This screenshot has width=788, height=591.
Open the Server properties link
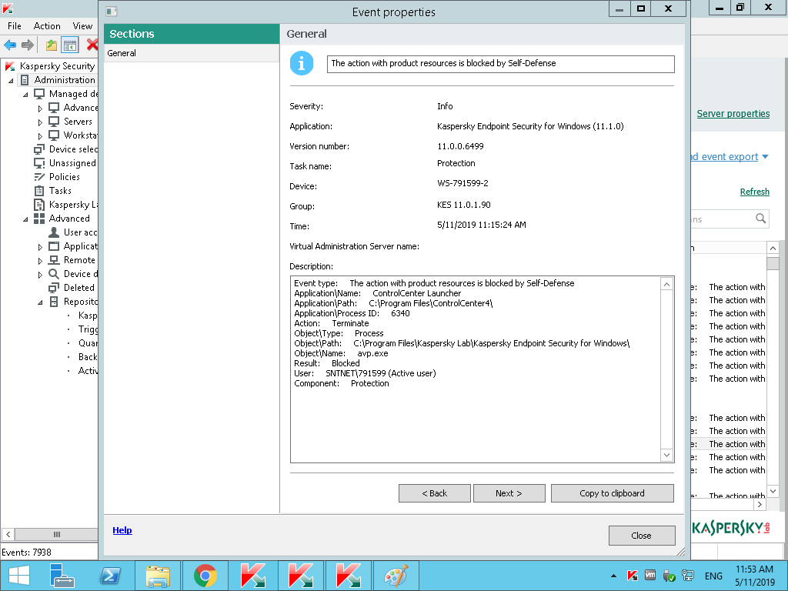[733, 114]
